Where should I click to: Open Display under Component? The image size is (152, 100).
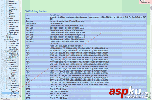click(13, 70)
